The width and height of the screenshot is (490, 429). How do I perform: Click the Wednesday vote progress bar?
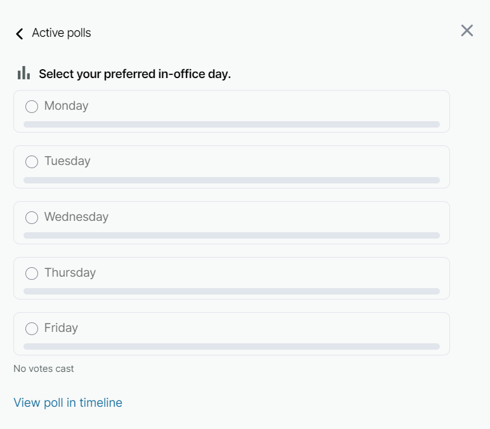232,235
